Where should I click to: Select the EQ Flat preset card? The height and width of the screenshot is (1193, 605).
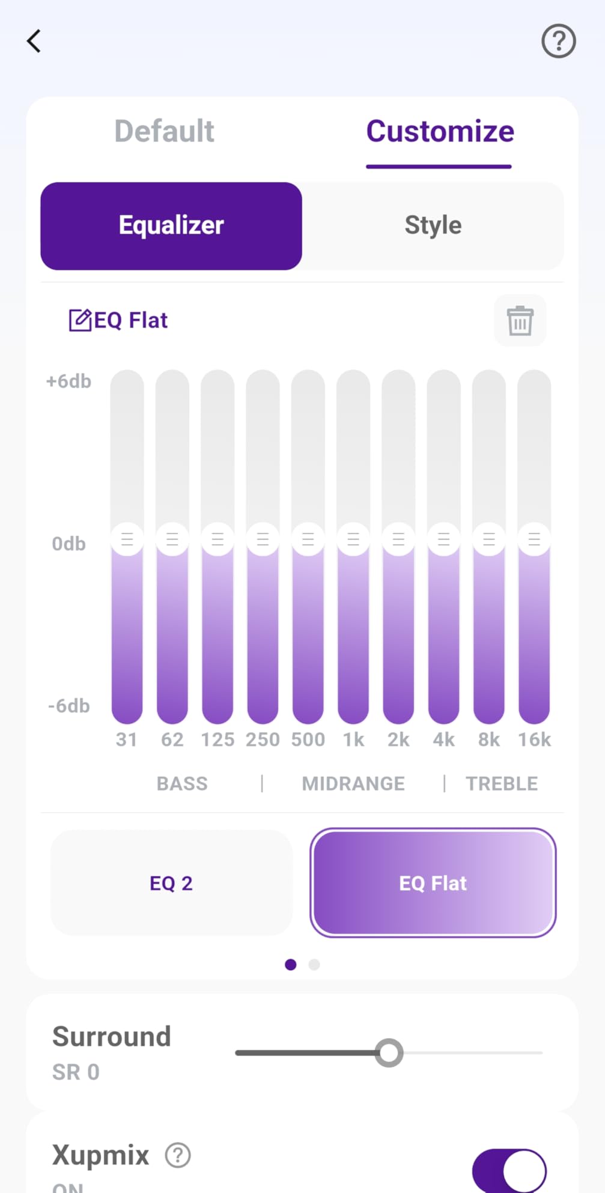(433, 883)
